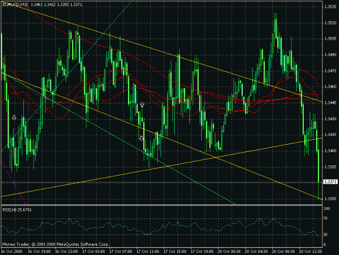The height and width of the screenshot is (255, 339).
Task: Click the 1.3445 price scale label
Action: 330,103
